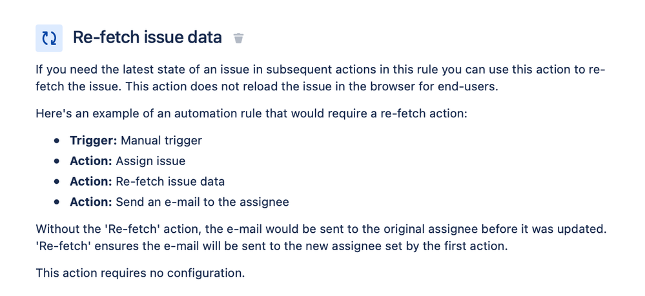Click the line beginning "Without the 'Re-fetch' action"
645x296 pixels.
(322, 228)
